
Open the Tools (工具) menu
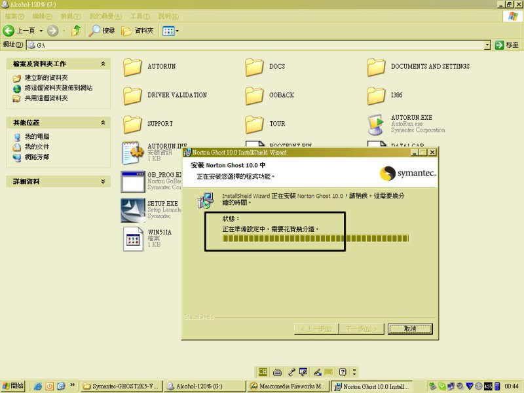pos(140,16)
